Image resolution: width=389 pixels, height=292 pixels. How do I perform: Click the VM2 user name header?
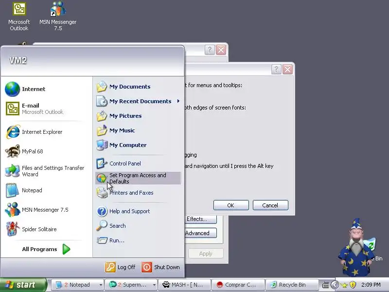(x=18, y=60)
